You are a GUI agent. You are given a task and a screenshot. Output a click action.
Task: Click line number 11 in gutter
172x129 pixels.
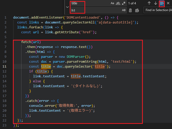(x=4, y=66)
